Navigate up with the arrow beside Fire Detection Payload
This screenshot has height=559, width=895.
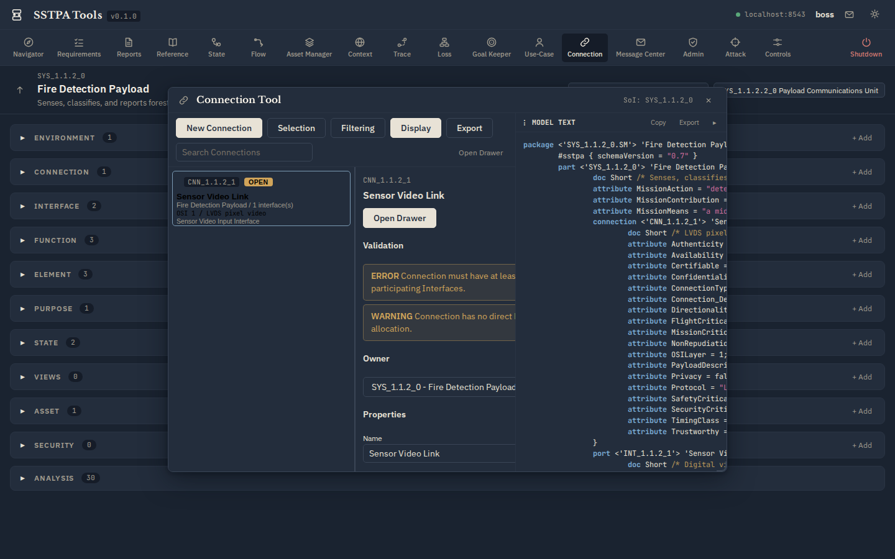tap(20, 90)
